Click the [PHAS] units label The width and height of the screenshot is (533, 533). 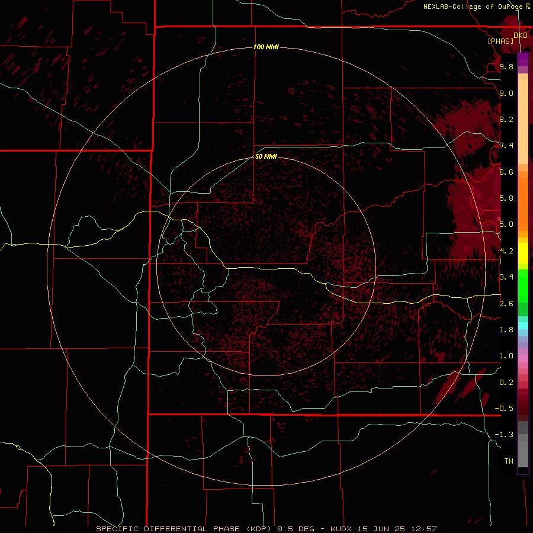click(x=500, y=41)
